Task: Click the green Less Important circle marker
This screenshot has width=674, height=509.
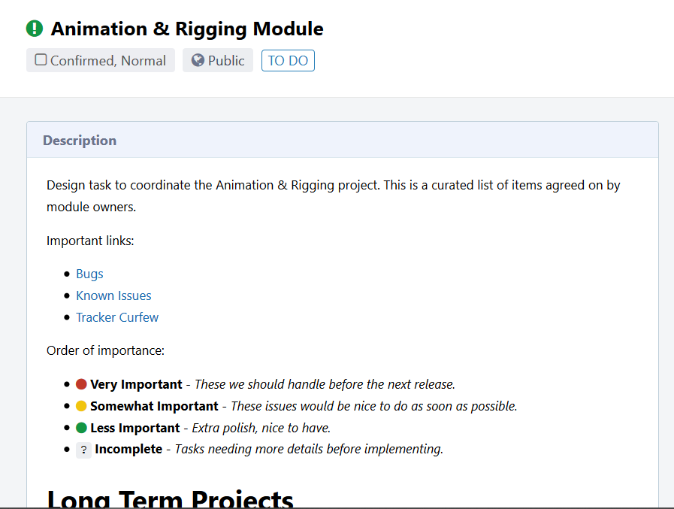Action: pyautogui.click(x=81, y=428)
